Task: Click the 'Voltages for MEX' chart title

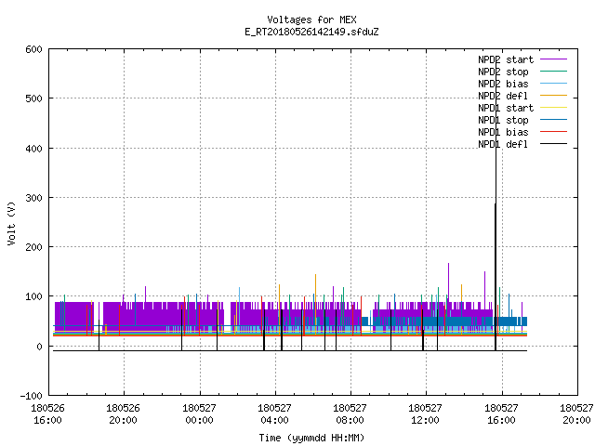Action: 311,20
